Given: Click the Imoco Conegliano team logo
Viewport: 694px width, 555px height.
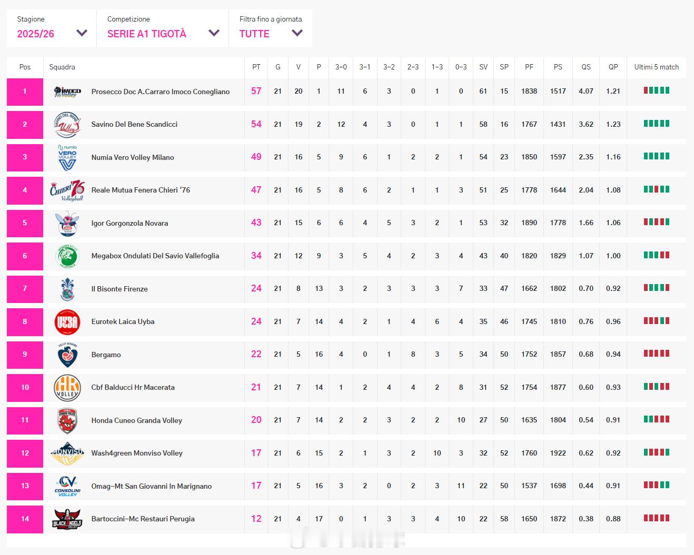Looking at the screenshot, I should [x=67, y=92].
